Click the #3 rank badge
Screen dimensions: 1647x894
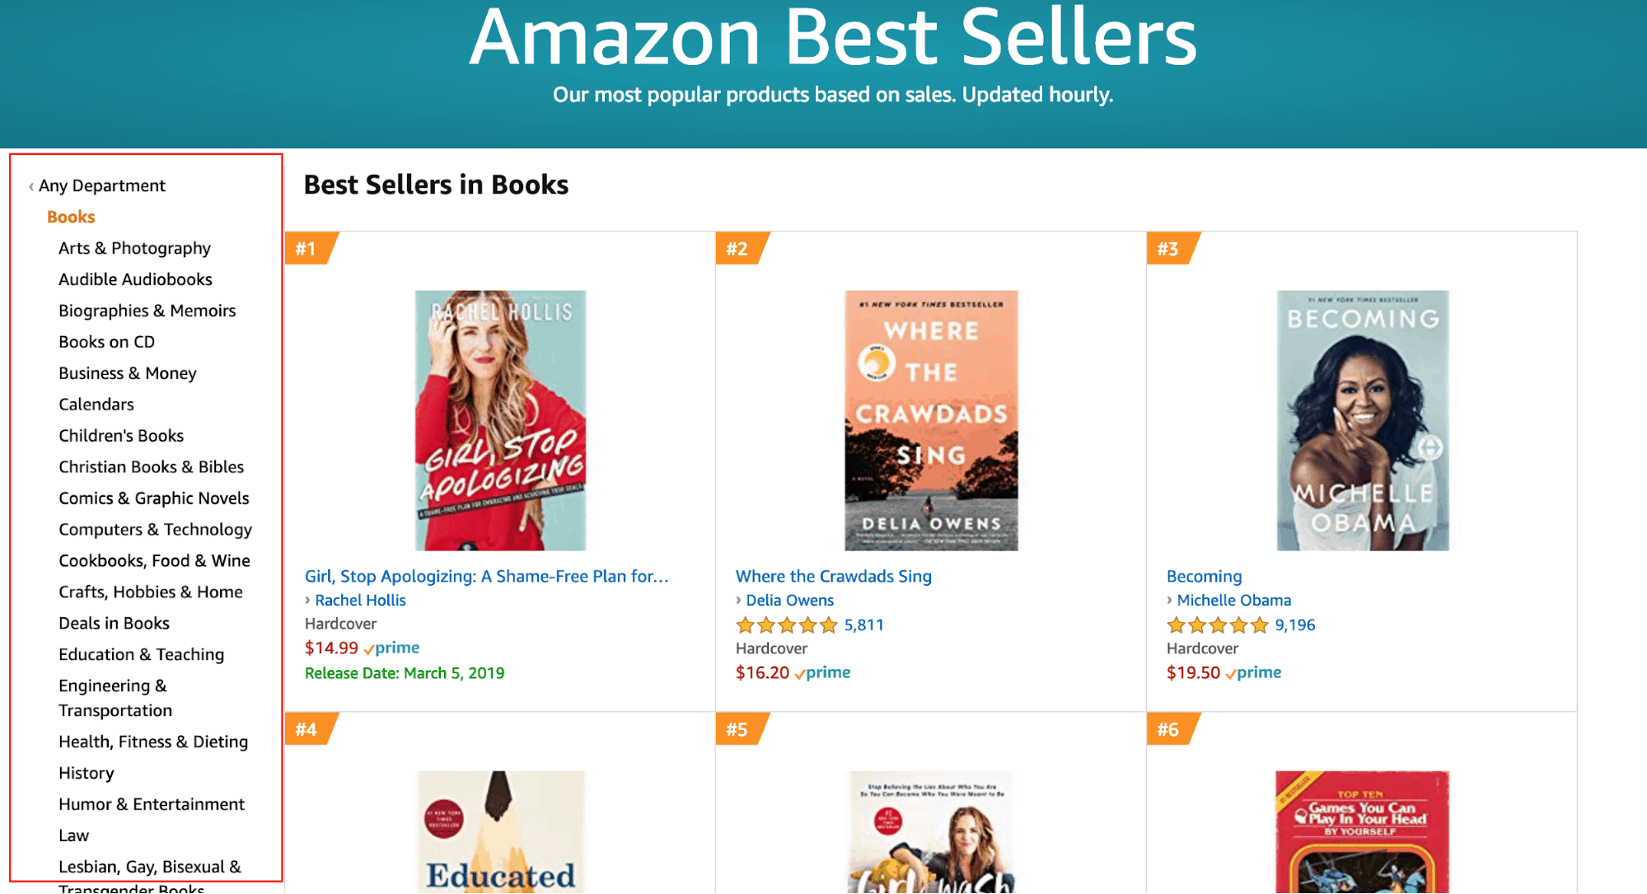(1169, 249)
